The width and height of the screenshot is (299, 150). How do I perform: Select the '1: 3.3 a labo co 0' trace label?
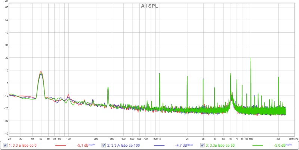pos(22,145)
